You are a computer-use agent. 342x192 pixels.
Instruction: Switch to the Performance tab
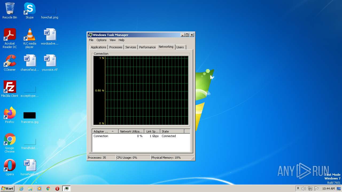[x=147, y=47]
